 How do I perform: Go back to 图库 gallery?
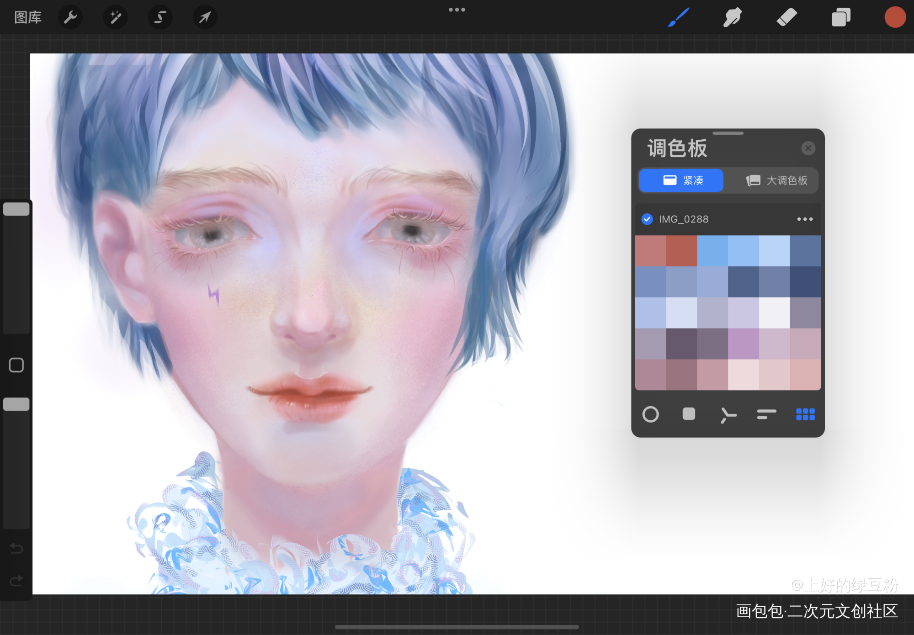(x=28, y=17)
